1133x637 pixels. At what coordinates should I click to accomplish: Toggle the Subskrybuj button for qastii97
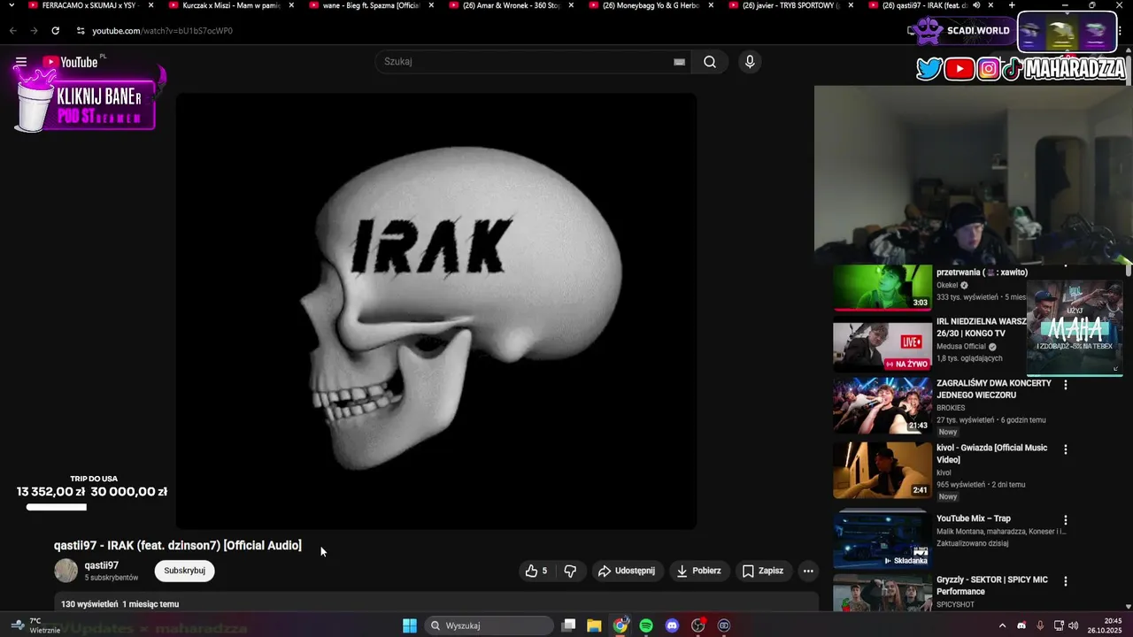pyautogui.click(x=185, y=571)
